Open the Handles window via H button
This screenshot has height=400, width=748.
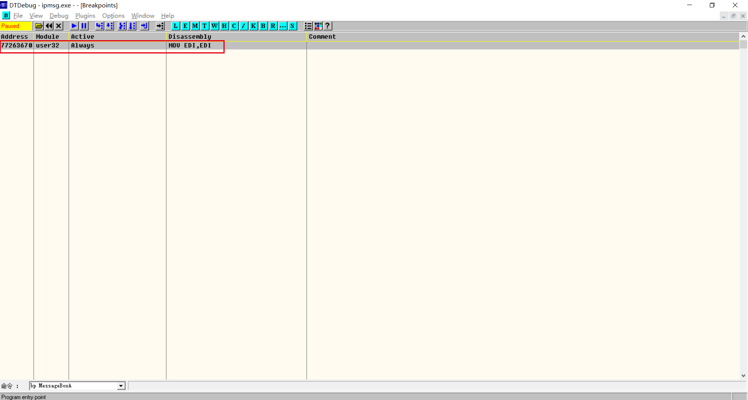pyautogui.click(x=224, y=26)
